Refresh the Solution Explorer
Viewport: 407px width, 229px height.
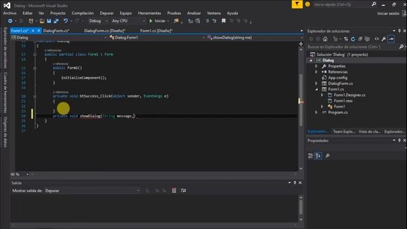click(353, 39)
